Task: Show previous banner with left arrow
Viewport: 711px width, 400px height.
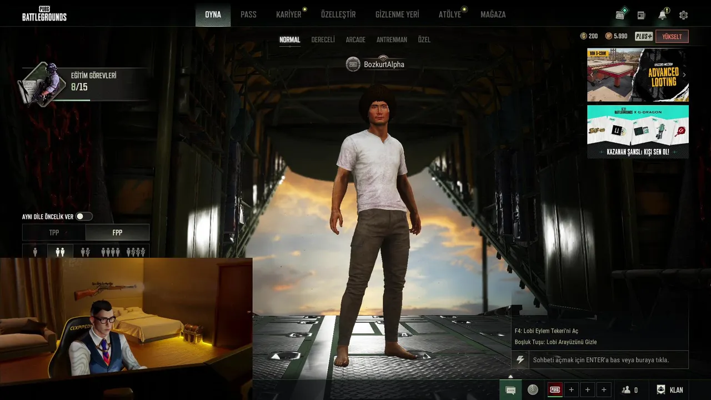Action: (x=592, y=74)
